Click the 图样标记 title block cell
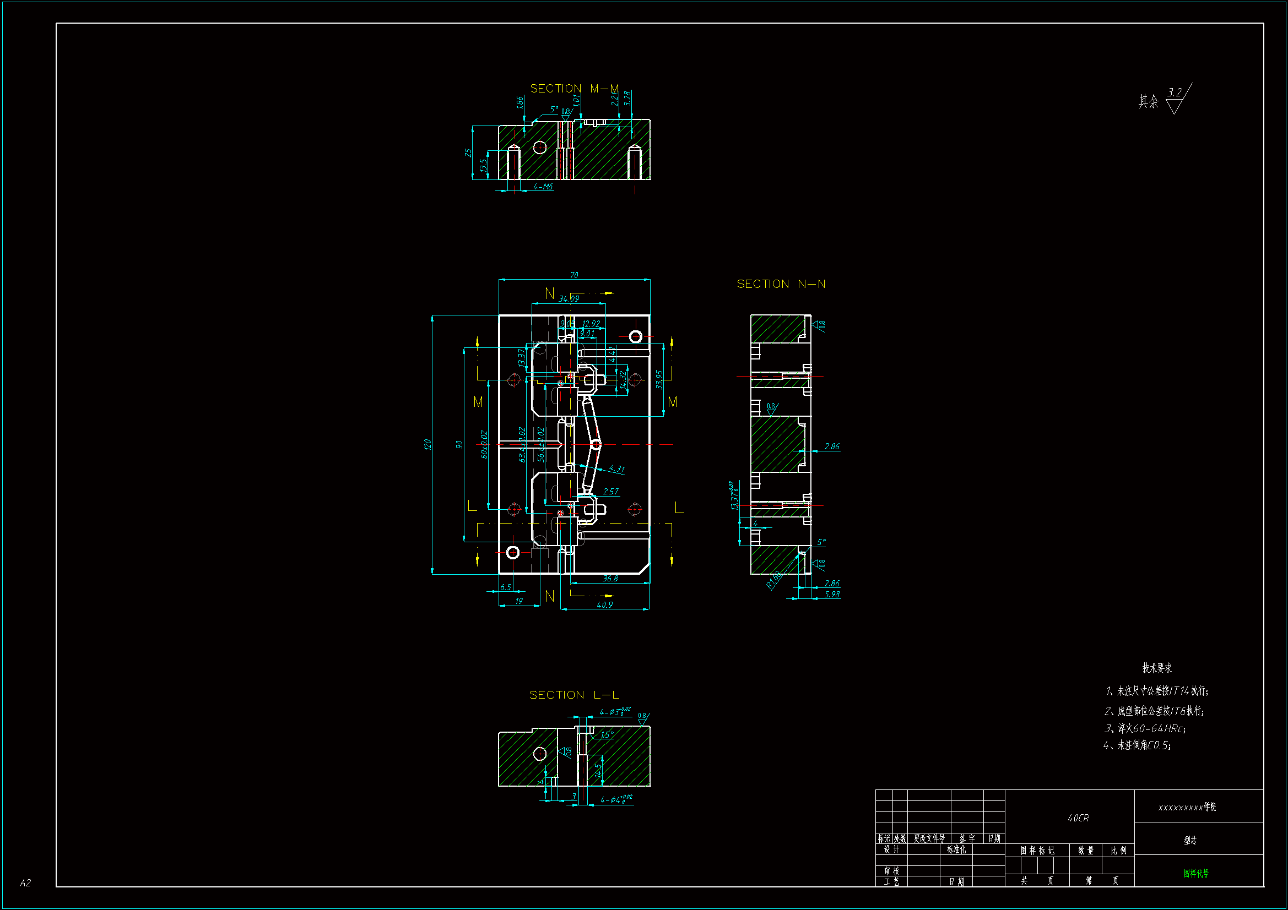This screenshot has height=910, width=1288. 1037,851
